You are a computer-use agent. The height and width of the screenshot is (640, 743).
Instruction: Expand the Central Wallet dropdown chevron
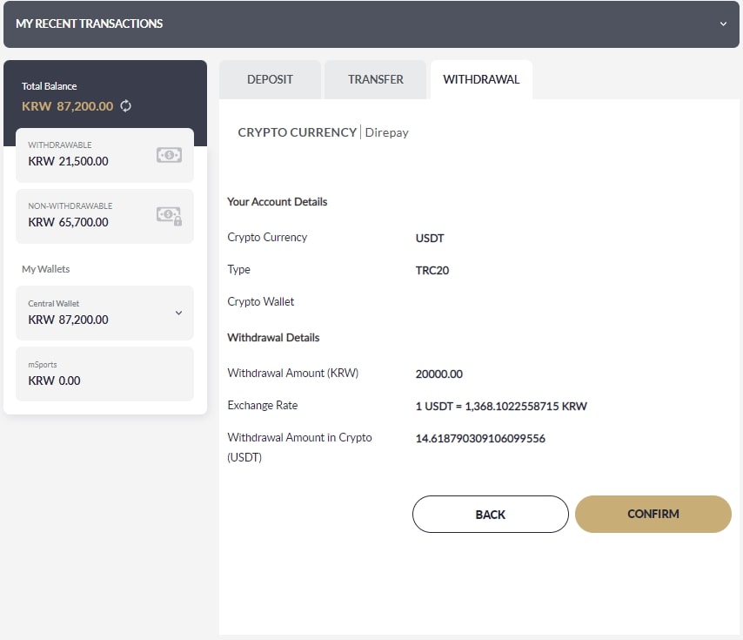point(178,313)
